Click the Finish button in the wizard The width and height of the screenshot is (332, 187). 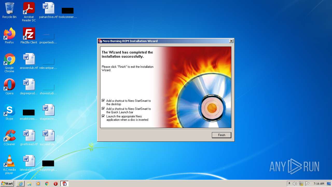coord(222,135)
